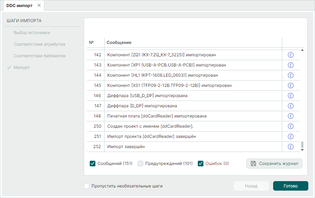Open info for message 143 XP1 component
The width and height of the screenshot is (315, 198).
(x=291, y=65)
